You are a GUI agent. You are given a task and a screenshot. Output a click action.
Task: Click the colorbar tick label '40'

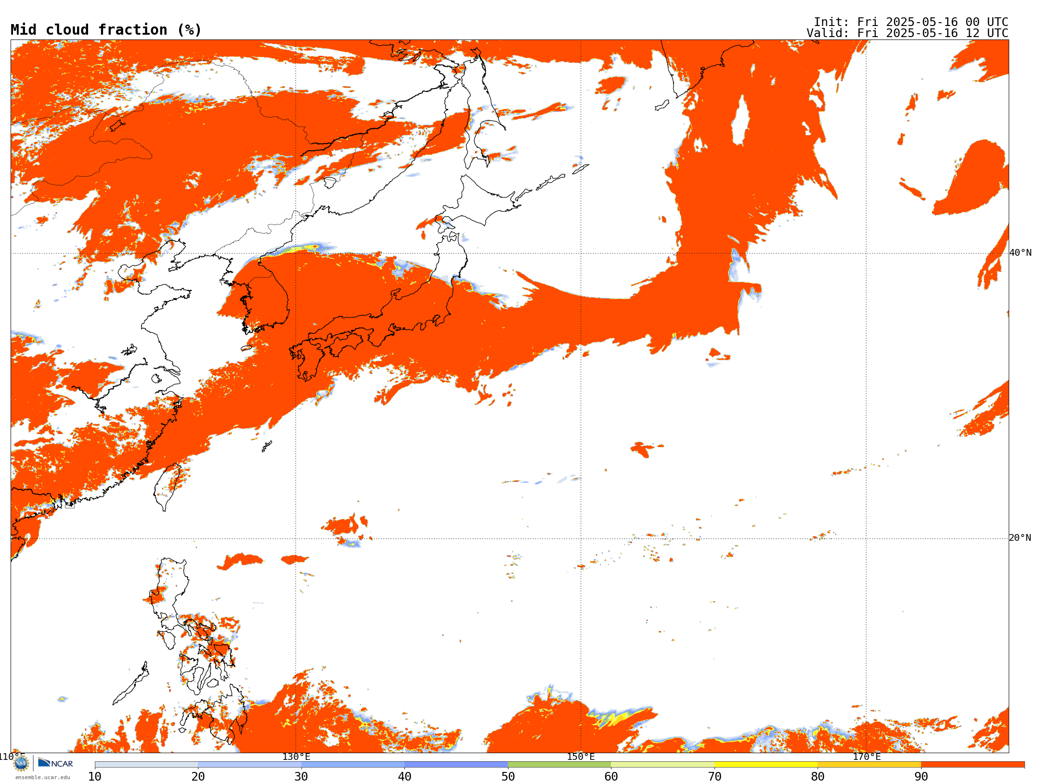point(404,776)
